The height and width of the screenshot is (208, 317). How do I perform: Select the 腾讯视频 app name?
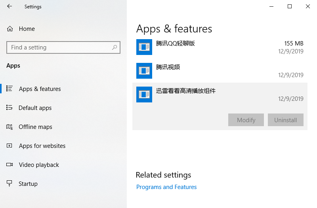[x=168, y=67]
